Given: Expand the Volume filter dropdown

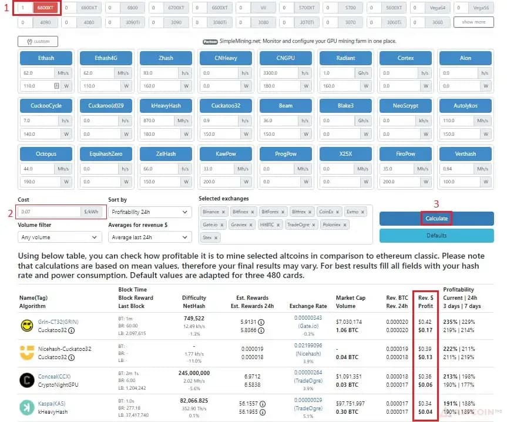Looking at the screenshot, I should point(59,237).
